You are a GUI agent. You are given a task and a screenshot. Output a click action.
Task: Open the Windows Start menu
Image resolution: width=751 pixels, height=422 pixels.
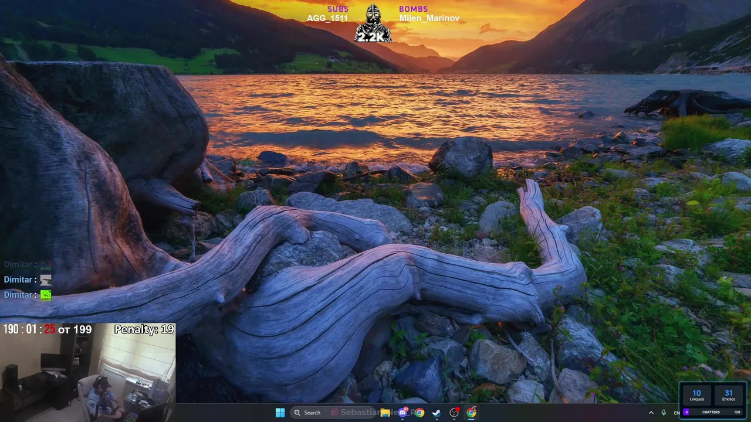point(280,413)
